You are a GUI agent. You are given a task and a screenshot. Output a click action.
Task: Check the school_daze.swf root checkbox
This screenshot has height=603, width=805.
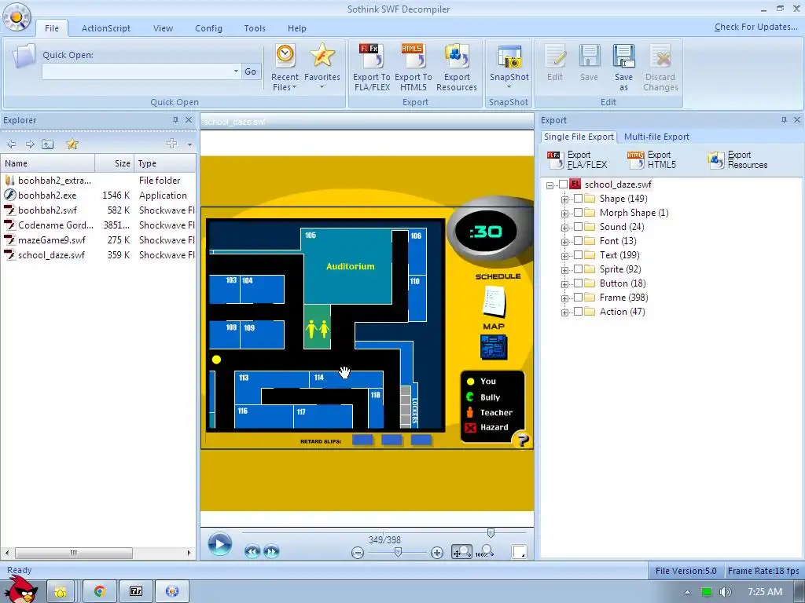click(563, 185)
